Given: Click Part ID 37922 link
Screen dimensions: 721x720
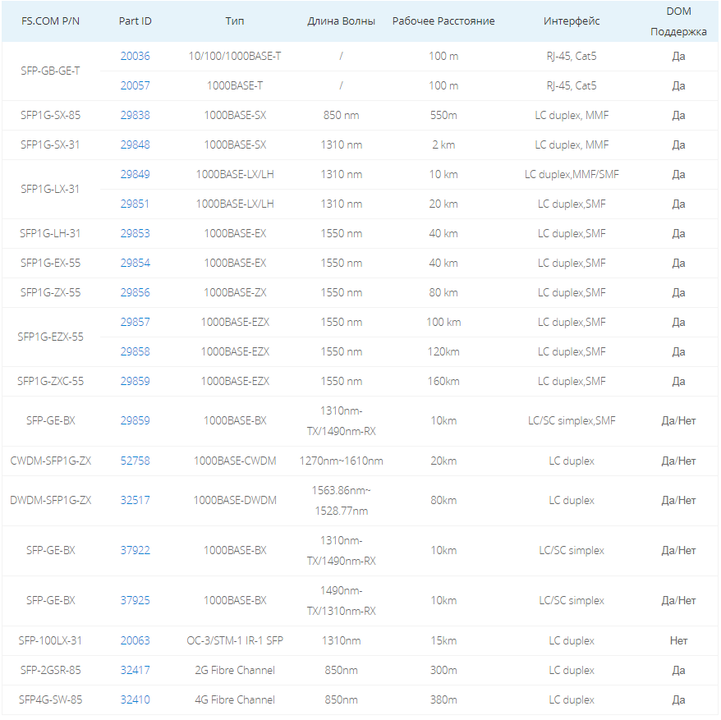Looking at the screenshot, I should 135,550.
